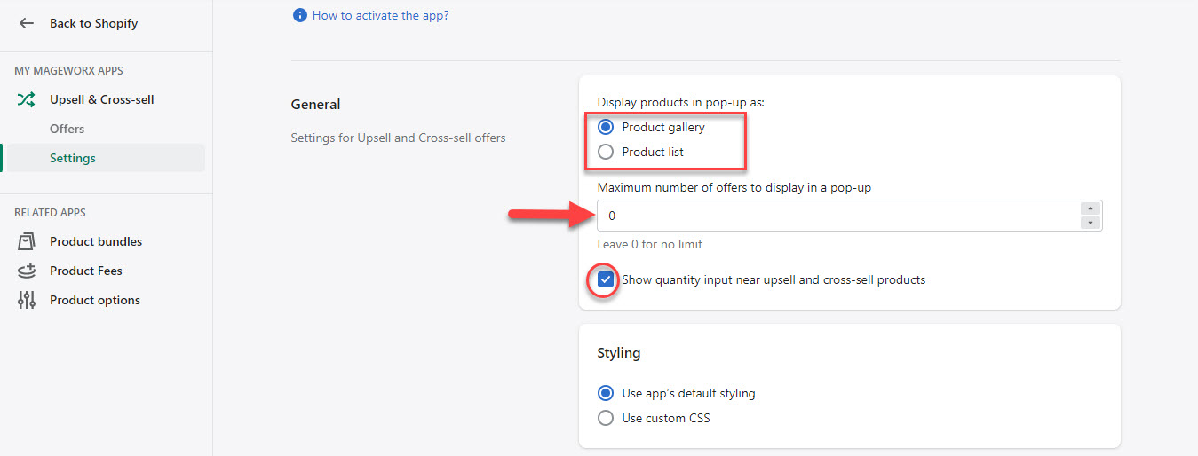Click the Upsell & Cross-sell shuffle icon

pos(27,99)
